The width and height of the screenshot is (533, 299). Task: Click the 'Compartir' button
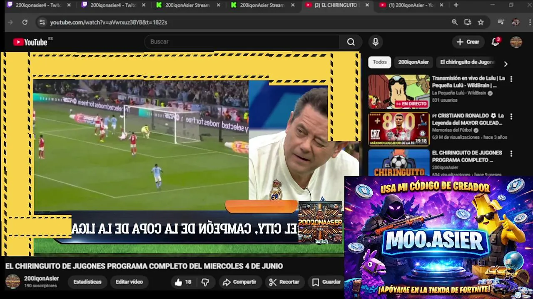pos(239,282)
